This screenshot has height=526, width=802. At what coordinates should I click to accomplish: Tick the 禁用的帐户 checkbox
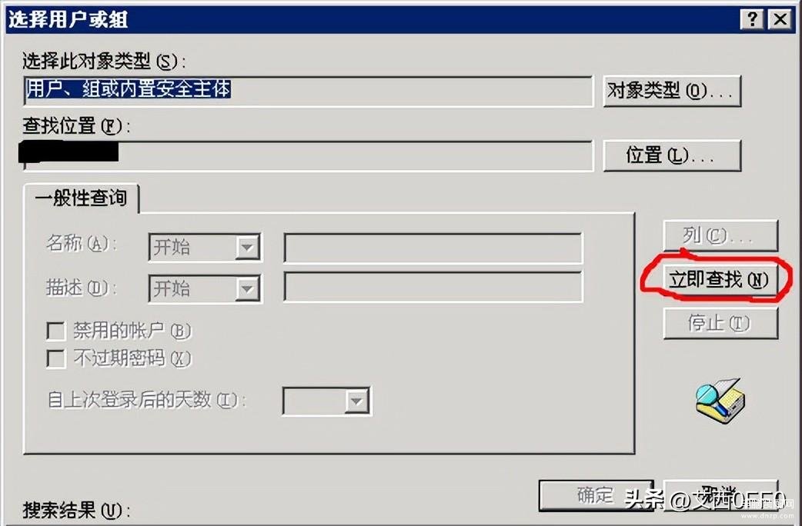point(55,331)
